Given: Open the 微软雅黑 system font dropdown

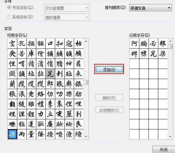Looking at the screenshot, I should click(67, 17).
